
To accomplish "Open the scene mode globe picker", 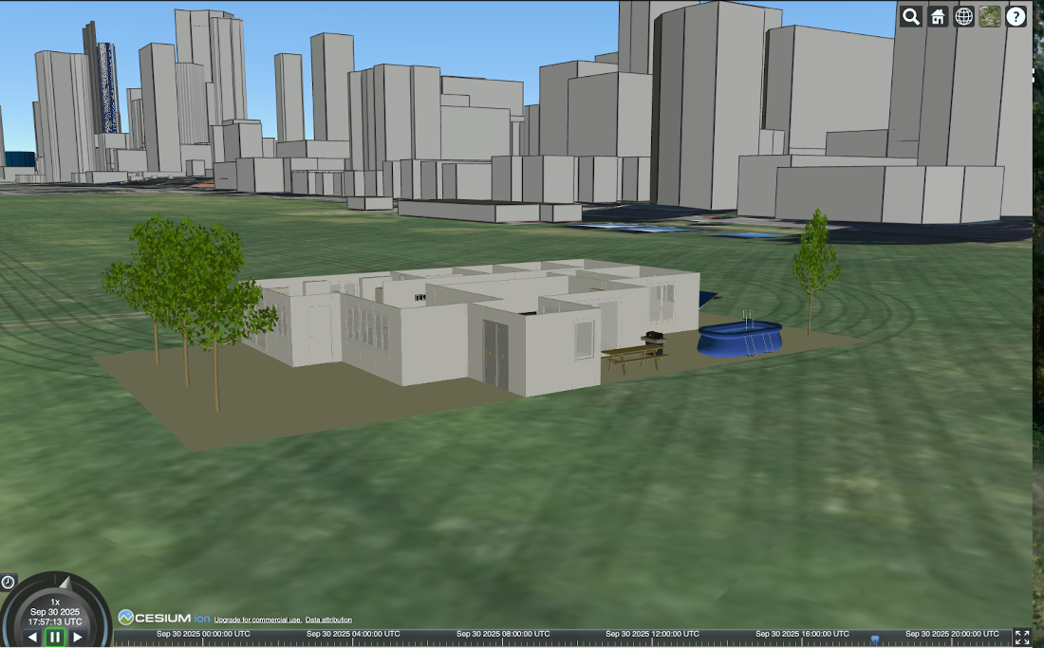I will [963, 17].
